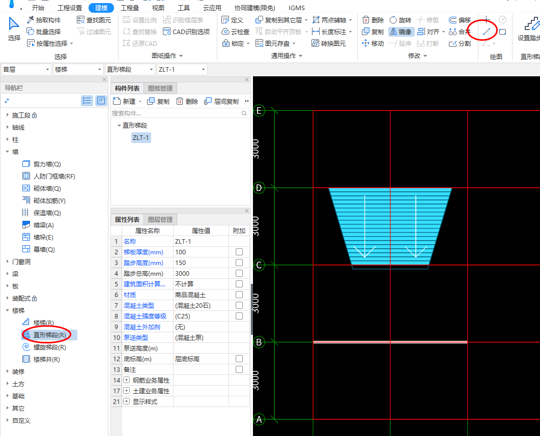This screenshot has width=540, height=436.
Task: Click 复制 in component list toolbar
Action: click(158, 101)
